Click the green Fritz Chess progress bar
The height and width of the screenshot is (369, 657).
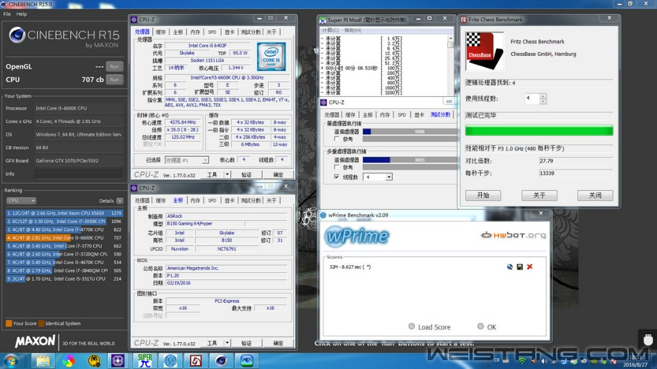click(x=539, y=131)
